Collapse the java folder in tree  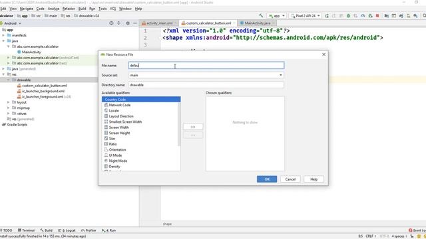point(3,41)
